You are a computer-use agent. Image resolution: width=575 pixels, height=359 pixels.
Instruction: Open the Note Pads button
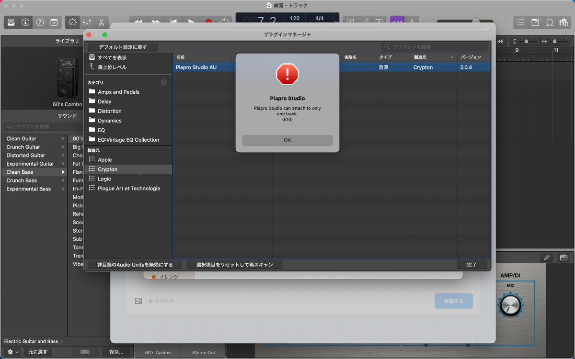coord(535,22)
